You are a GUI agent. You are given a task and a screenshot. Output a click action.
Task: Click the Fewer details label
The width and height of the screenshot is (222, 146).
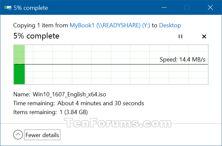click(42, 135)
